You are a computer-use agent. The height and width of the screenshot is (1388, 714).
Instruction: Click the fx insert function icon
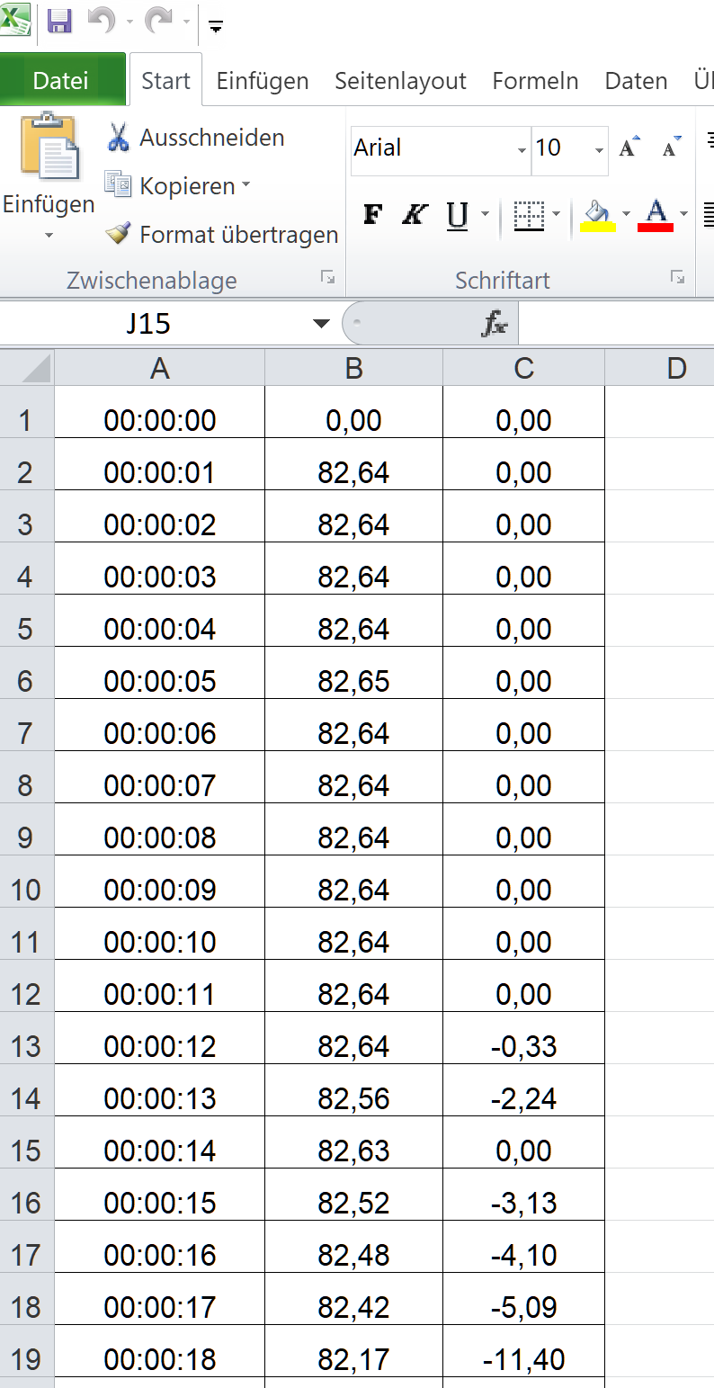495,324
